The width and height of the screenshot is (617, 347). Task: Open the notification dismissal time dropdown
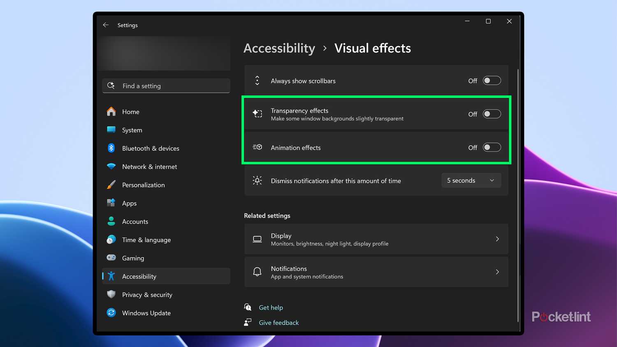coord(471,180)
